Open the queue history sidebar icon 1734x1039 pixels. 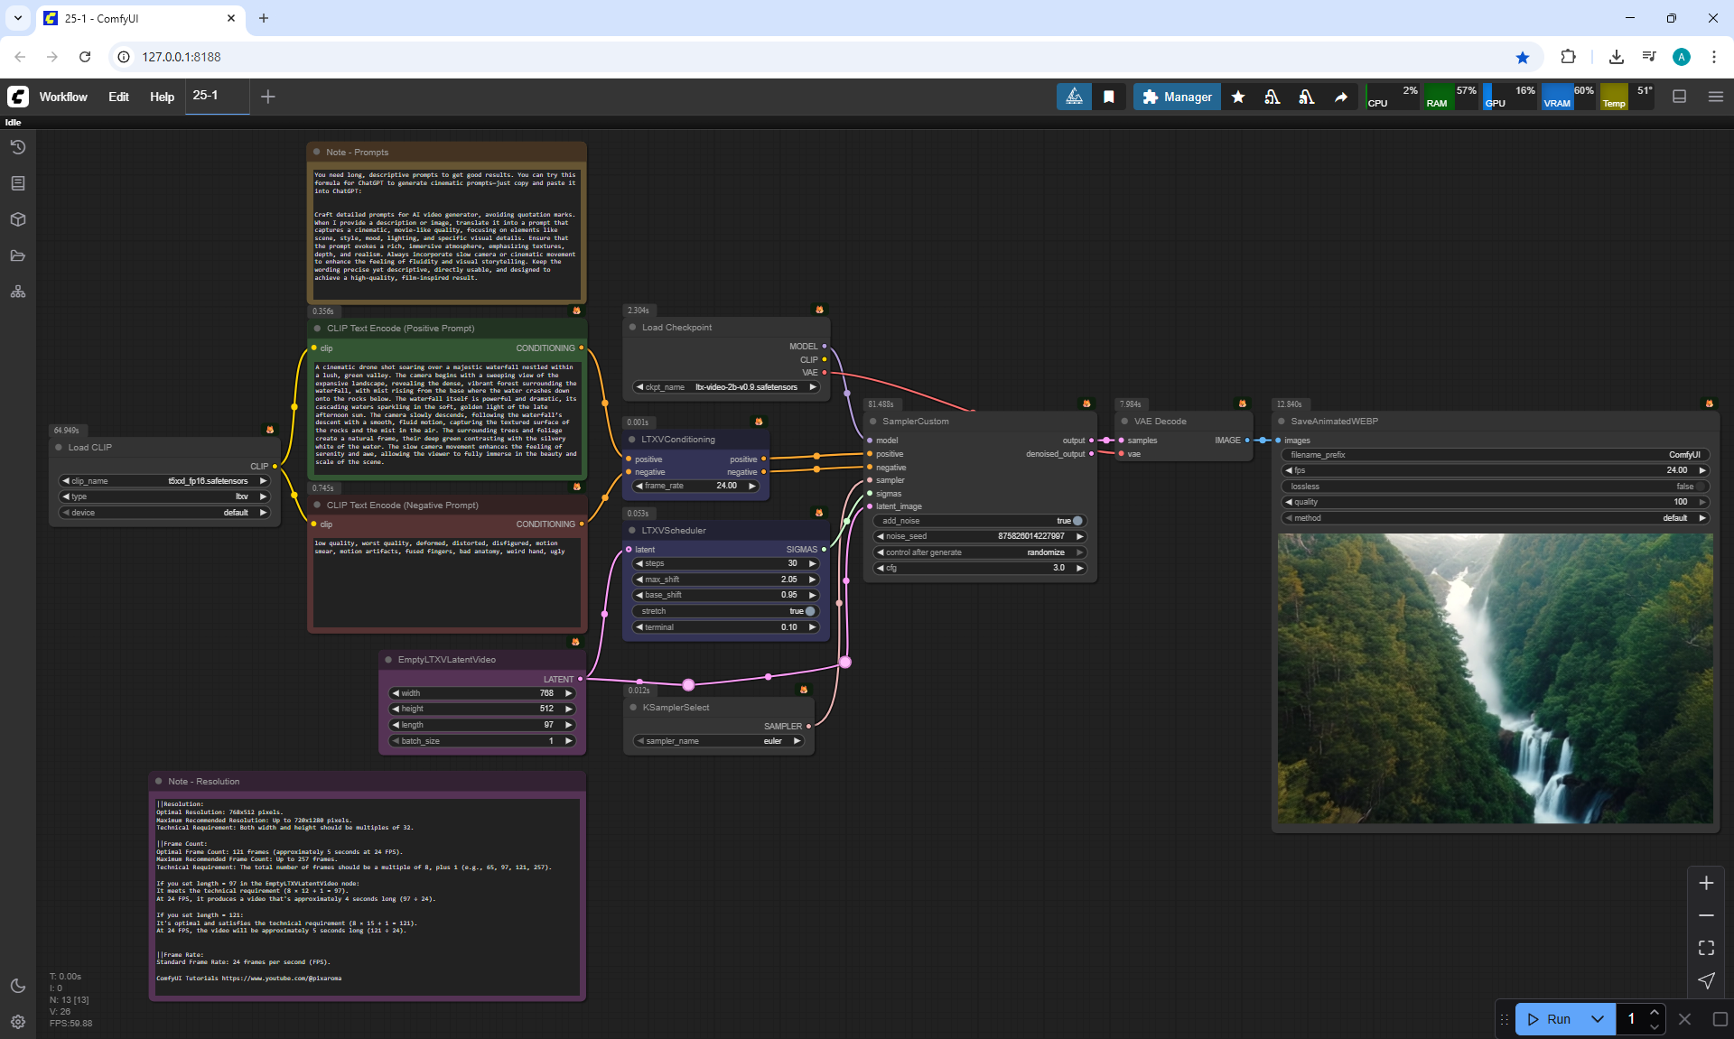pos(17,147)
